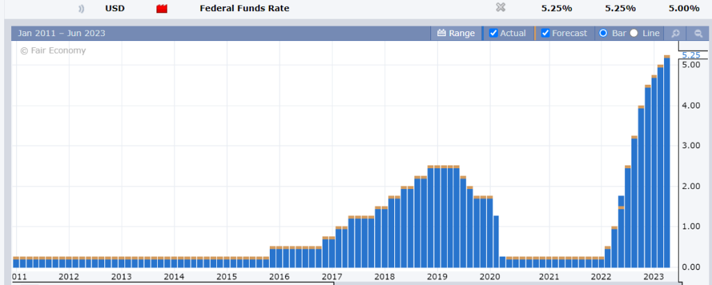Image resolution: width=712 pixels, height=285 pixels.
Task: Select the Bar chart radio button
Action: pyautogui.click(x=604, y=33)
